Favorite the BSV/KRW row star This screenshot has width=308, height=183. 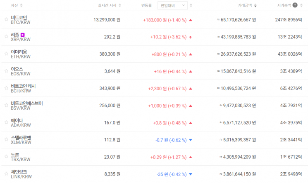pos(6,105)
